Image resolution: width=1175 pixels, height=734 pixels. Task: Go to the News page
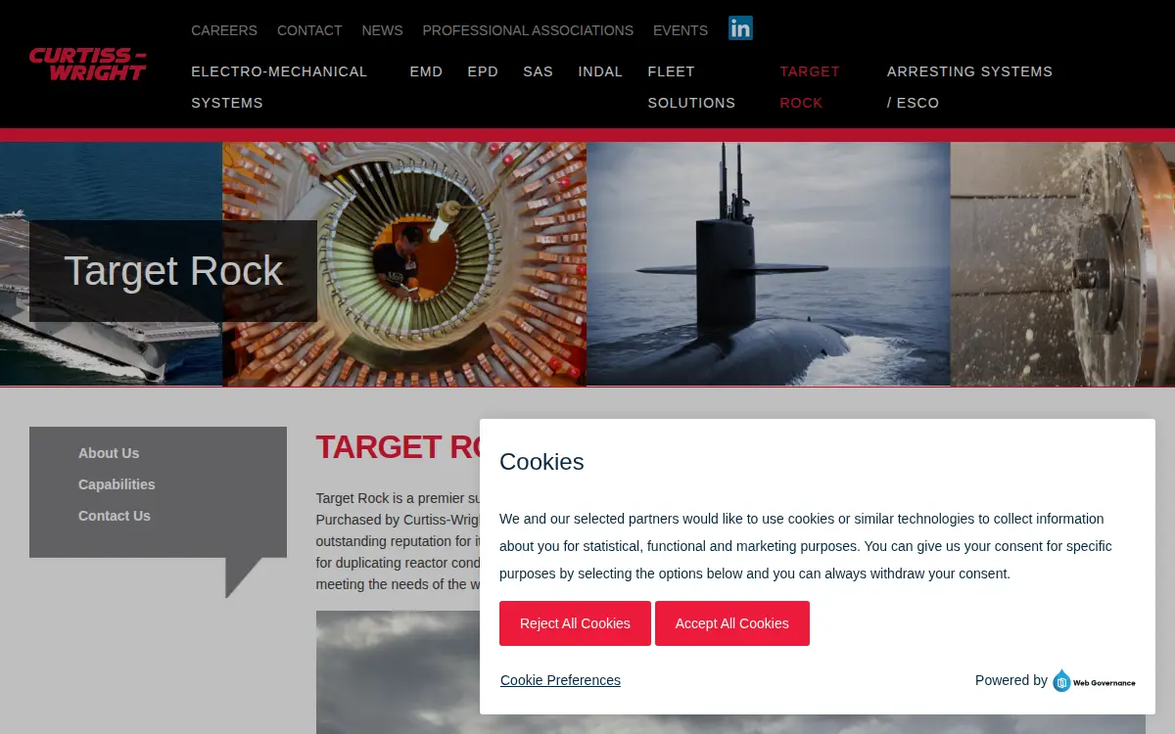coord(382,30)
